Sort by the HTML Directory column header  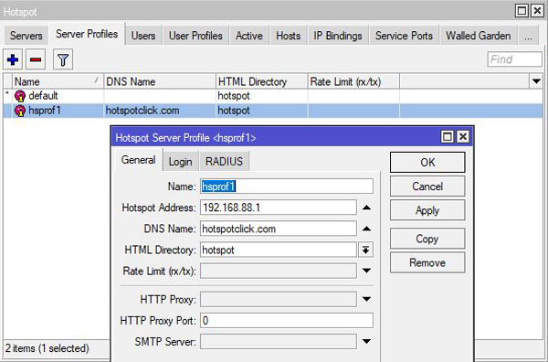click(x=262, y=81)
